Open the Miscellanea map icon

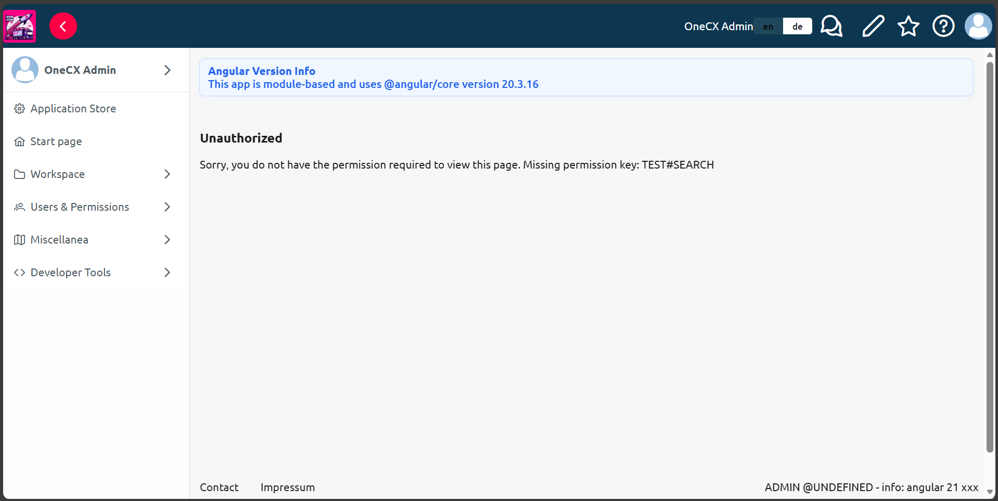click(x=19, y=239)
